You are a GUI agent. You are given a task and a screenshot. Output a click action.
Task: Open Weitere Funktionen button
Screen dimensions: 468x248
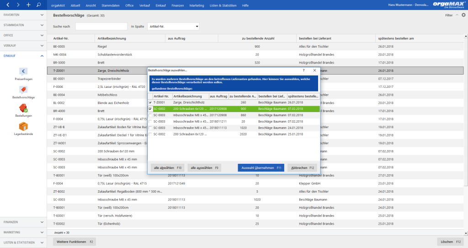tap(74, 242)
